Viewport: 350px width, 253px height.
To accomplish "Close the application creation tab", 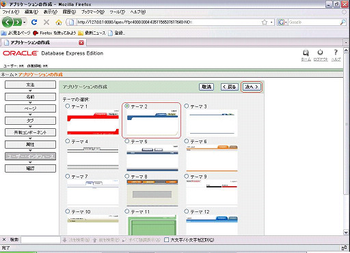I will pos(81,42).
